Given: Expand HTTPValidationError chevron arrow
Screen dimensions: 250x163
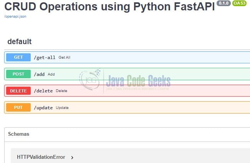Looking at the screenshot, I should pos(72,158).
